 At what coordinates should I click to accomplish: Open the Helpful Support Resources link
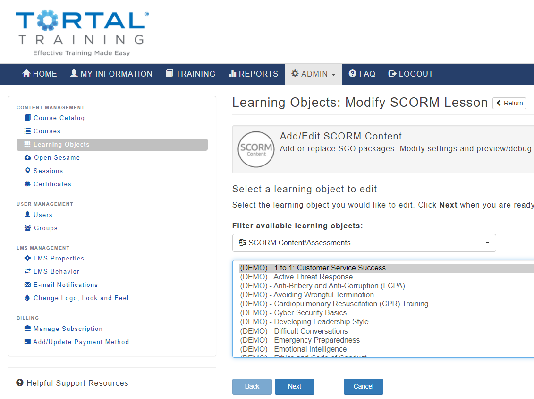(x=77, y=383)
